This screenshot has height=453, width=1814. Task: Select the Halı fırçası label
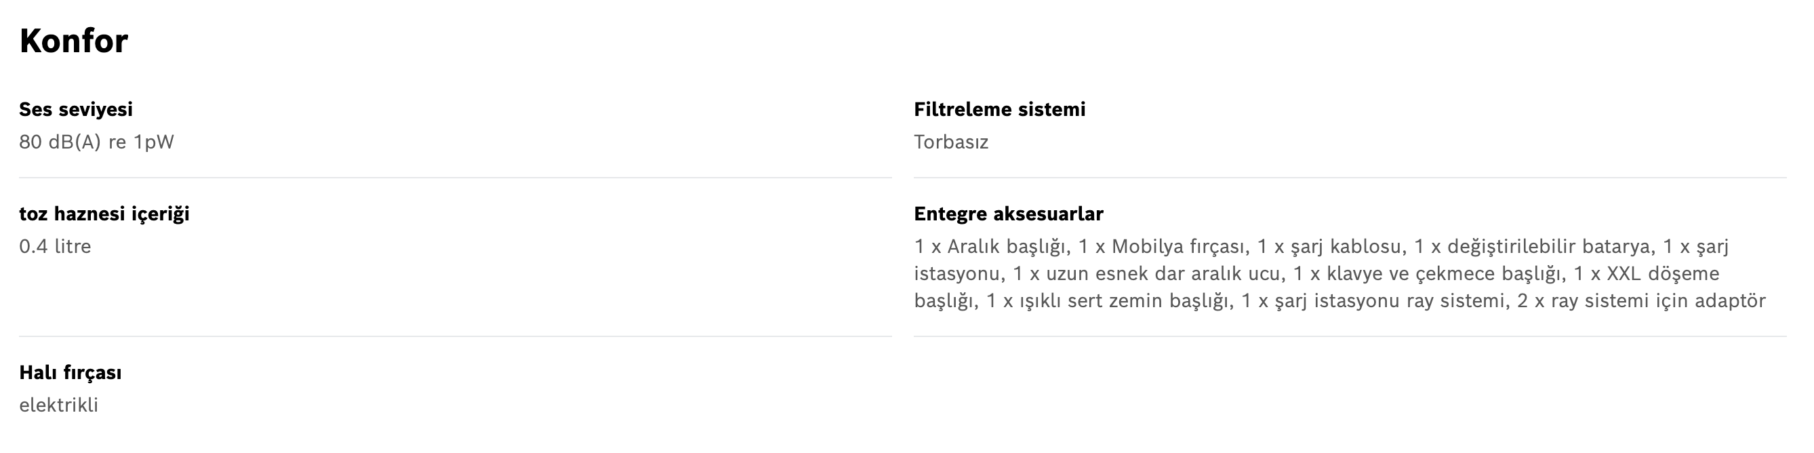[x=70, y=373]
